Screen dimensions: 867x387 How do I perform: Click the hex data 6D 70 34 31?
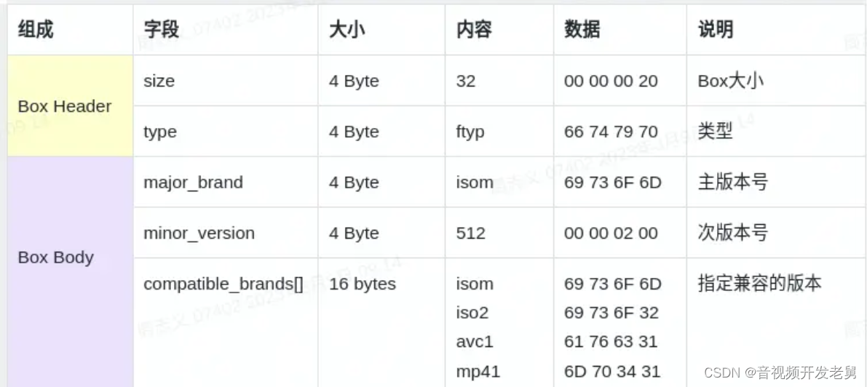click(612, 371)
